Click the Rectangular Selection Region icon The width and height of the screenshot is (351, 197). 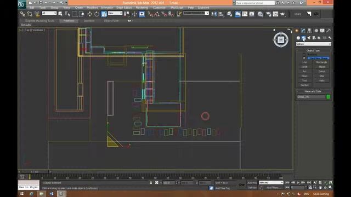click(75, 14)
